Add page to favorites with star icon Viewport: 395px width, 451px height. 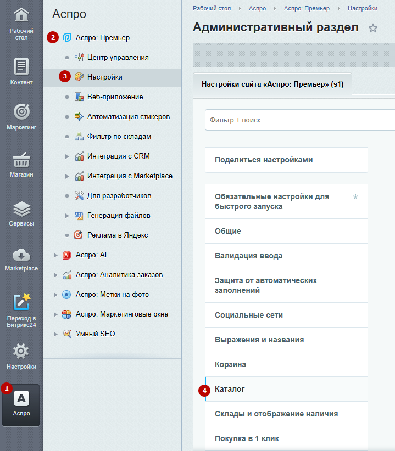[373, 28]
